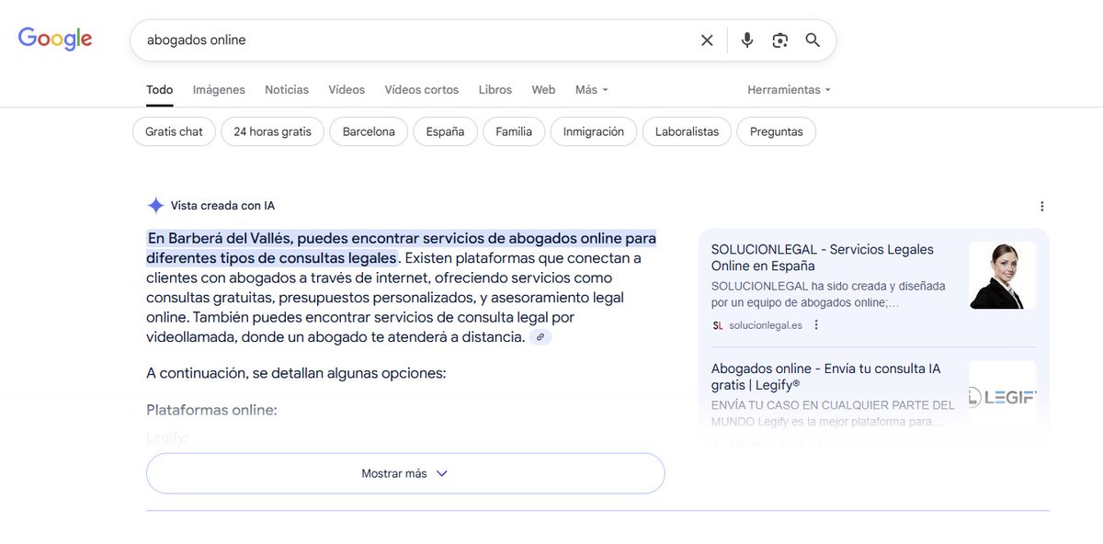Open the Herramientas dropdown

point(789,90)
